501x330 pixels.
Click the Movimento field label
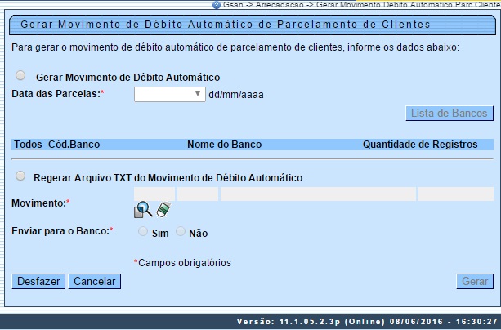pyautogui.click(x=41, y=203)
